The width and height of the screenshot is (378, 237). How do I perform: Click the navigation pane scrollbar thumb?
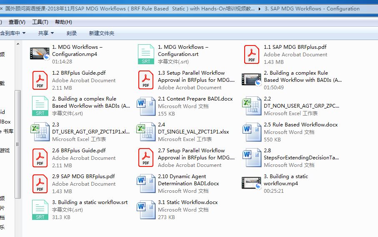pos(18,144)
